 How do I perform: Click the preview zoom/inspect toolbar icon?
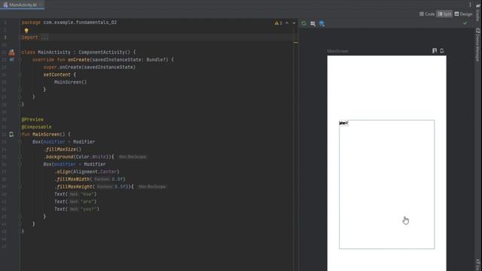(x=313, y=23)
